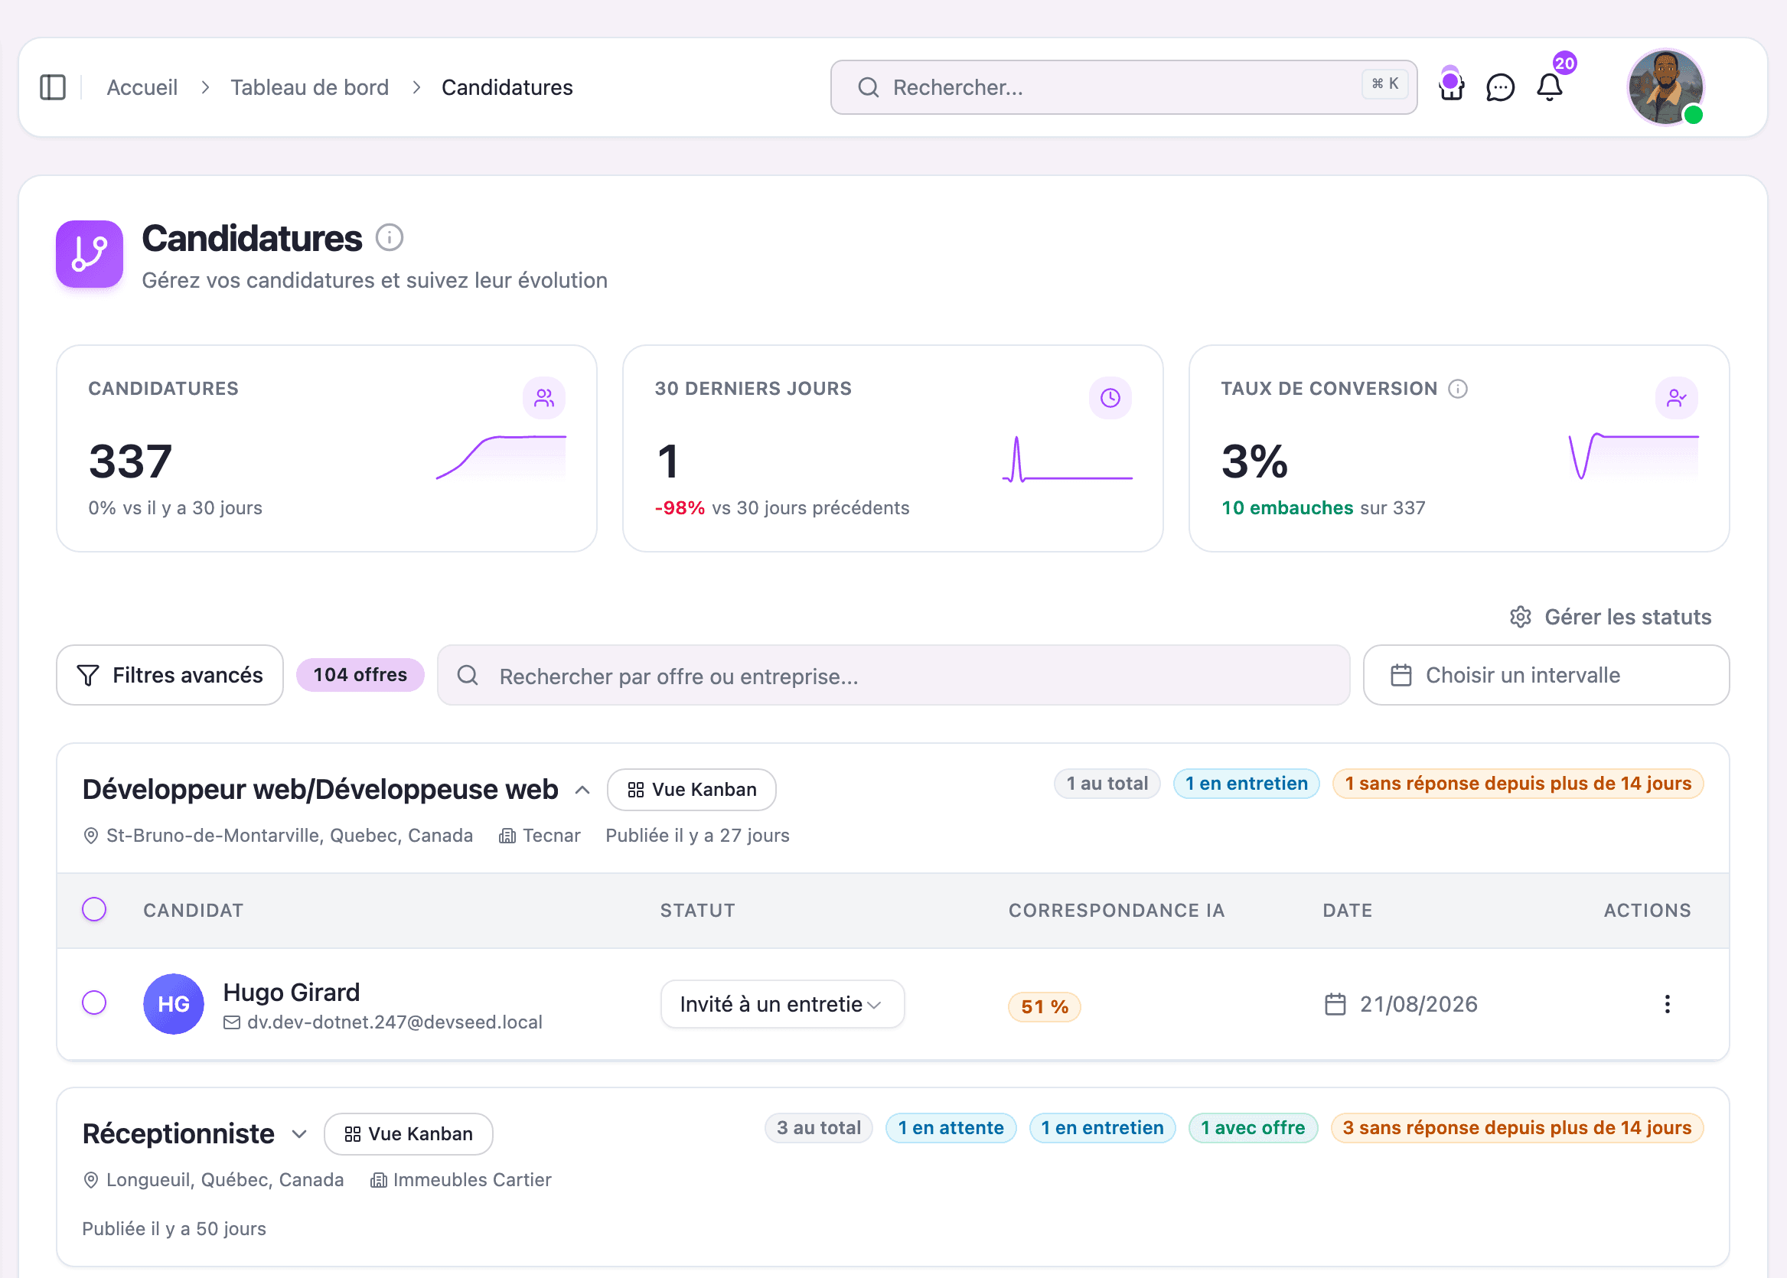Collapse the Développeur web/Développeuse web section
The image size is (1787, 1278).
coord(582,790)
